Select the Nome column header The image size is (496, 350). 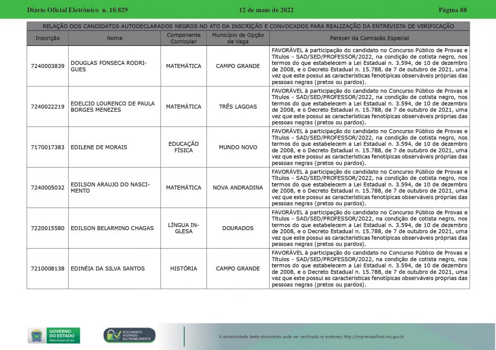114,38
